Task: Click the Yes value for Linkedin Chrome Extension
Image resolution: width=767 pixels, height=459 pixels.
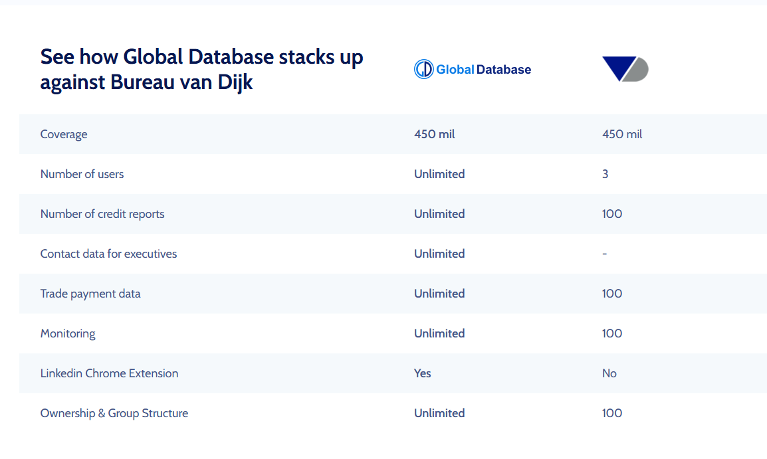Action: click(423, 373)
